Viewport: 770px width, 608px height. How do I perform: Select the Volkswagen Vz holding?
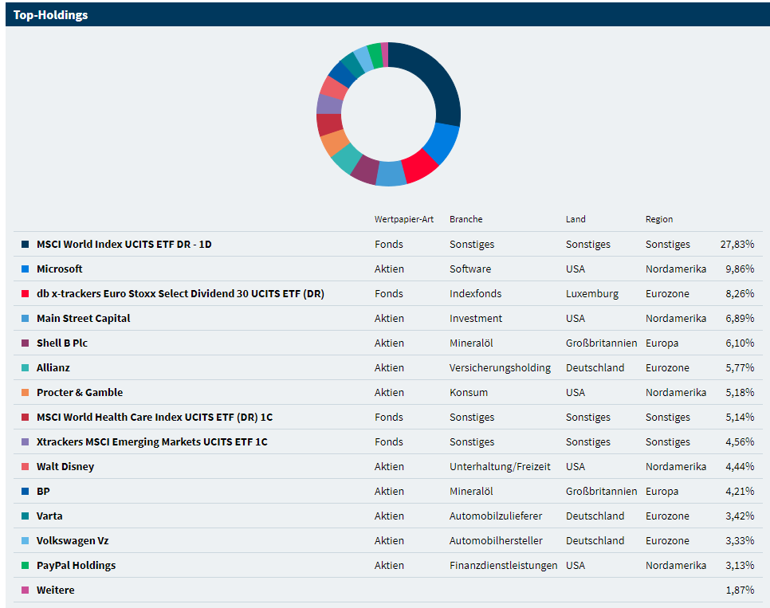click(73, 541)
